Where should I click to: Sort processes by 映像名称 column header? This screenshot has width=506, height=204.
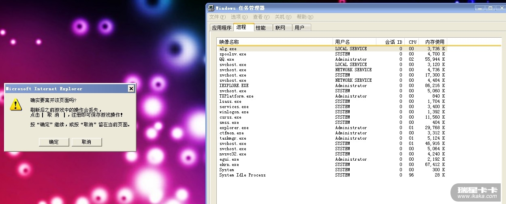click(x=275, y=42)
